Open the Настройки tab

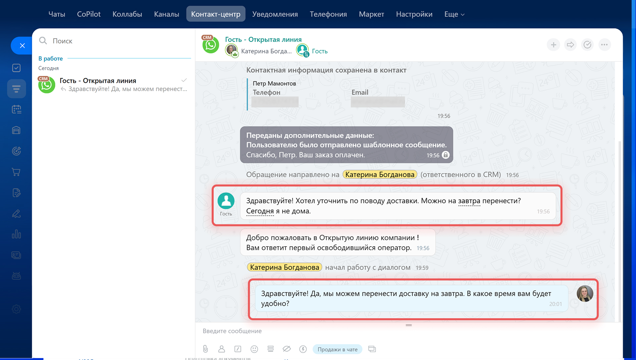414,14
